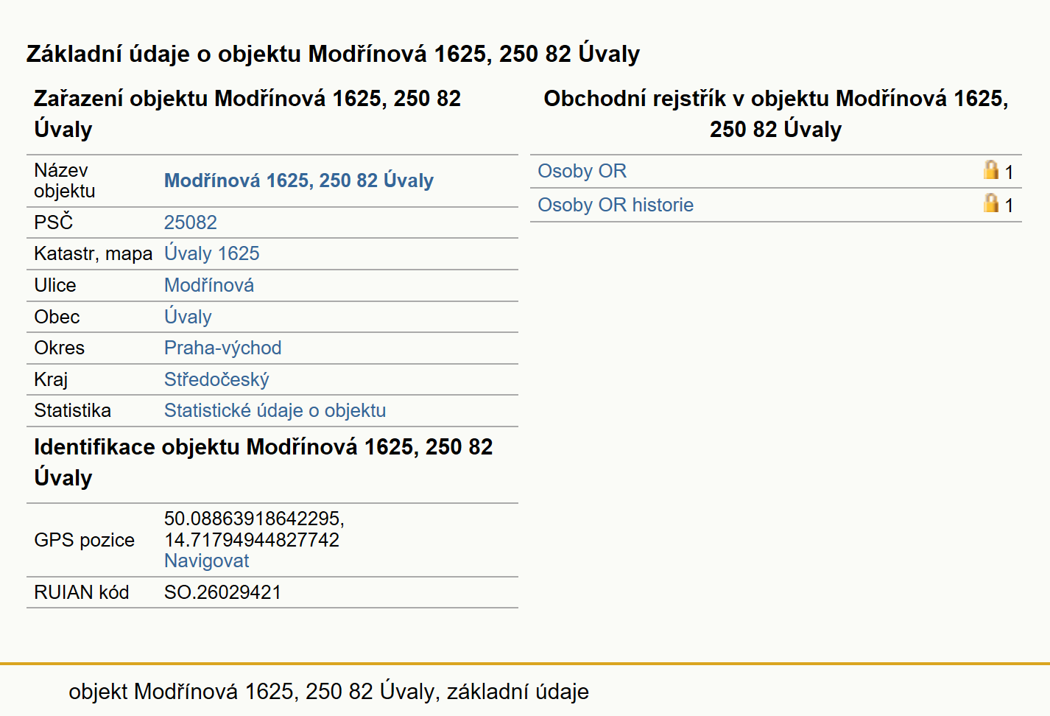Follow the Modřínová street link
Screen dimensions: 1050x716
[209, 285]
